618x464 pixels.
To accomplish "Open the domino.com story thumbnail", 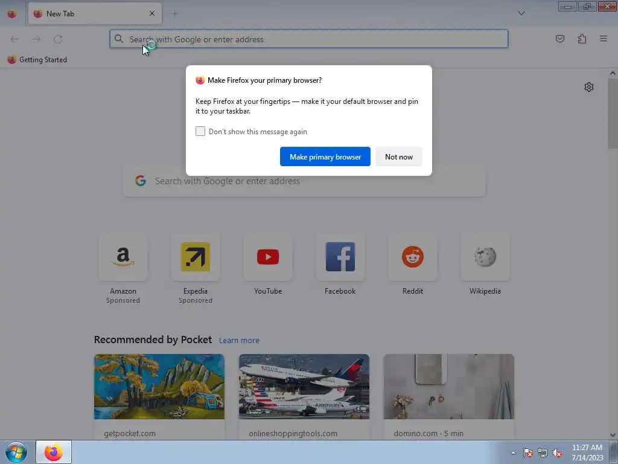I will (x=449, y=387).
